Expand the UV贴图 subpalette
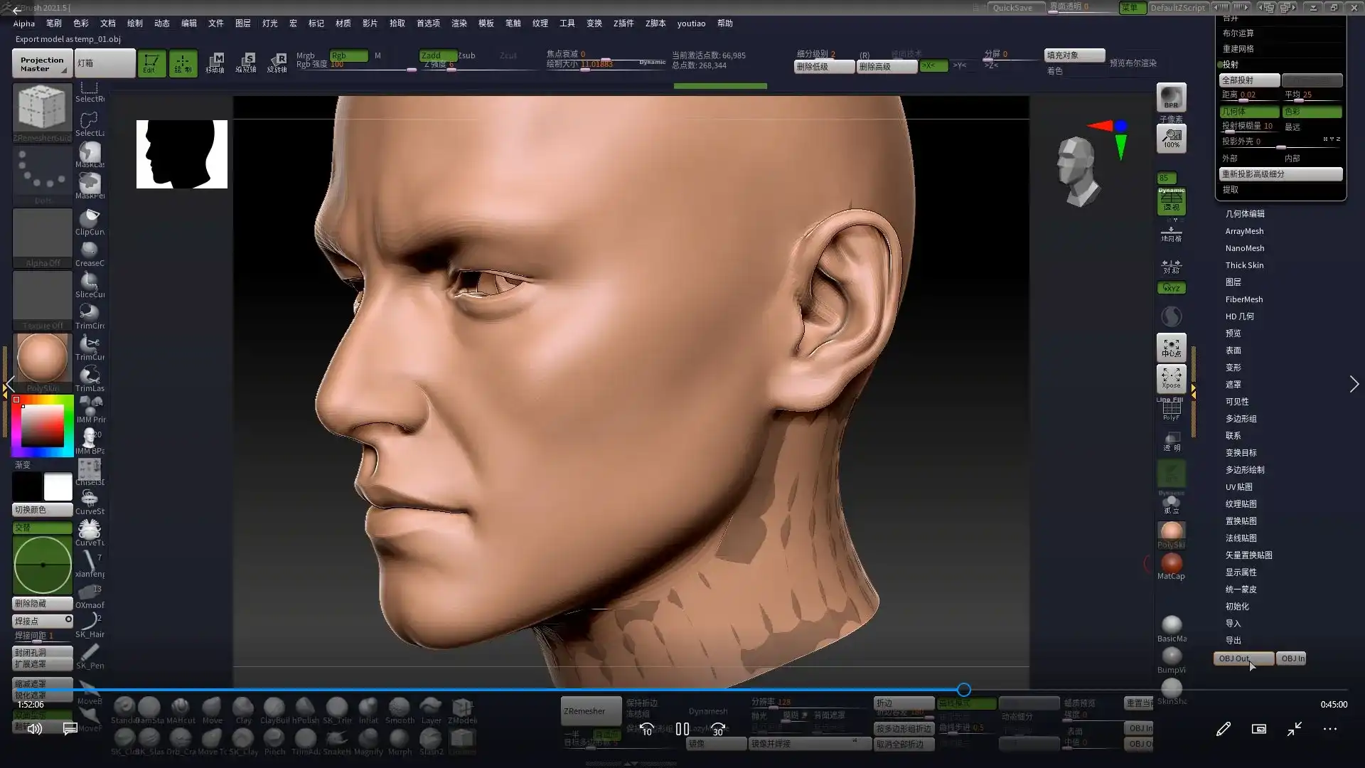This screenshot has height=768, width=1365. pos(1239,487)
